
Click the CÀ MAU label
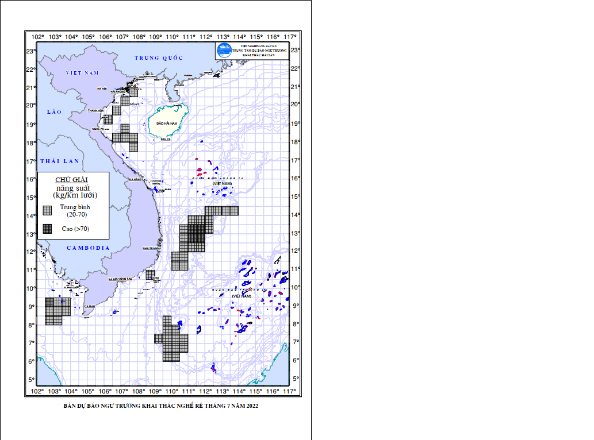[x=90, y=306]
